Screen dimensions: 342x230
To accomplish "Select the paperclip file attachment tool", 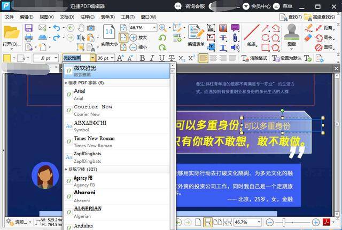I will (x=235, y=37).
